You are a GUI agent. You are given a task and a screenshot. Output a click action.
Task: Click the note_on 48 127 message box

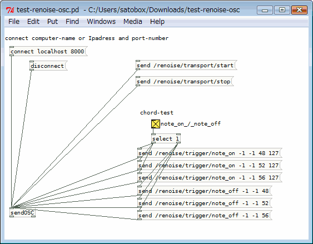pyautogui.click(x=210, y=153)
